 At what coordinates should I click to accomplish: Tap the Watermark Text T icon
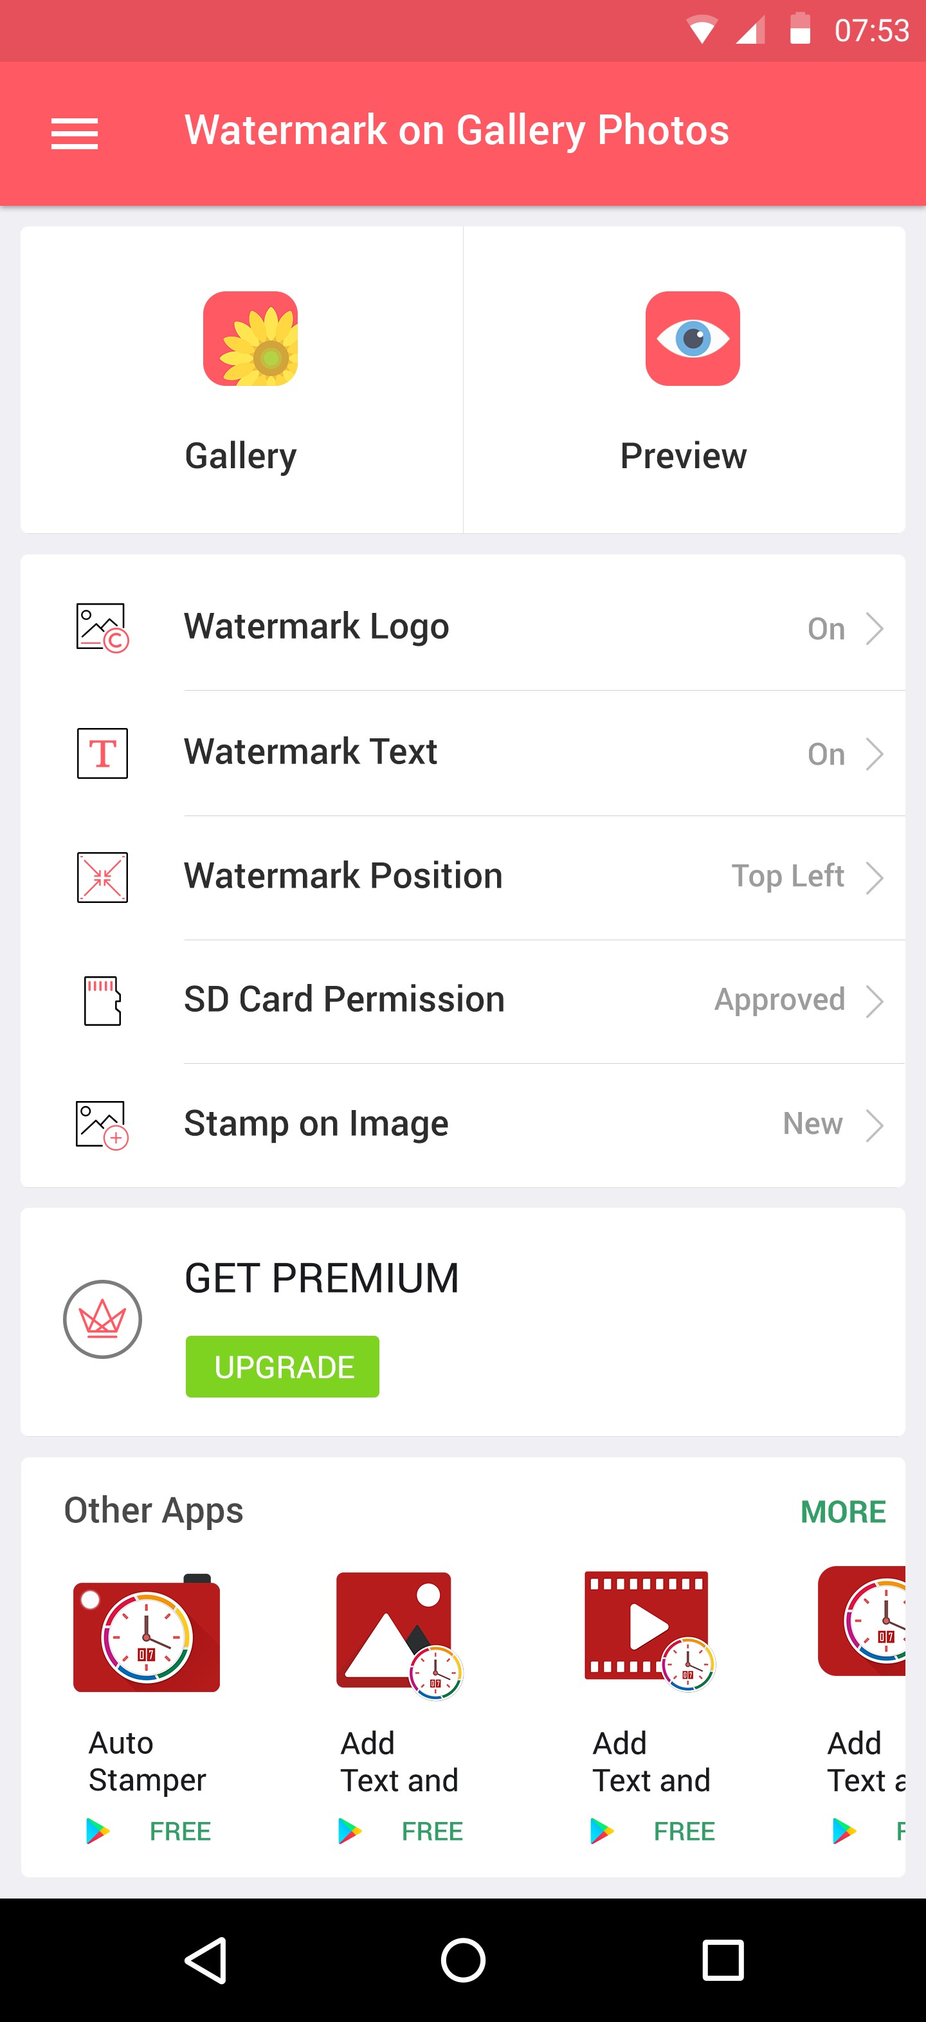click(x=102, y=752)
